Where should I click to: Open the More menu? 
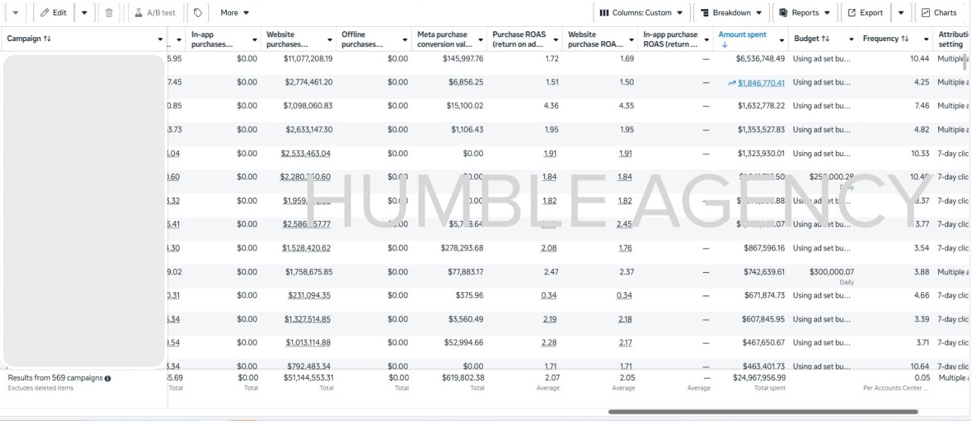[235, 12]
